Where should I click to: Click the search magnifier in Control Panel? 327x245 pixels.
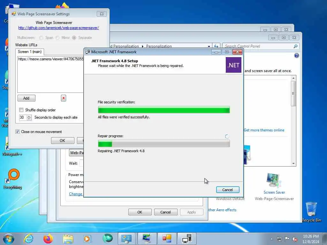pyautogui.click(x=295, y=46)
